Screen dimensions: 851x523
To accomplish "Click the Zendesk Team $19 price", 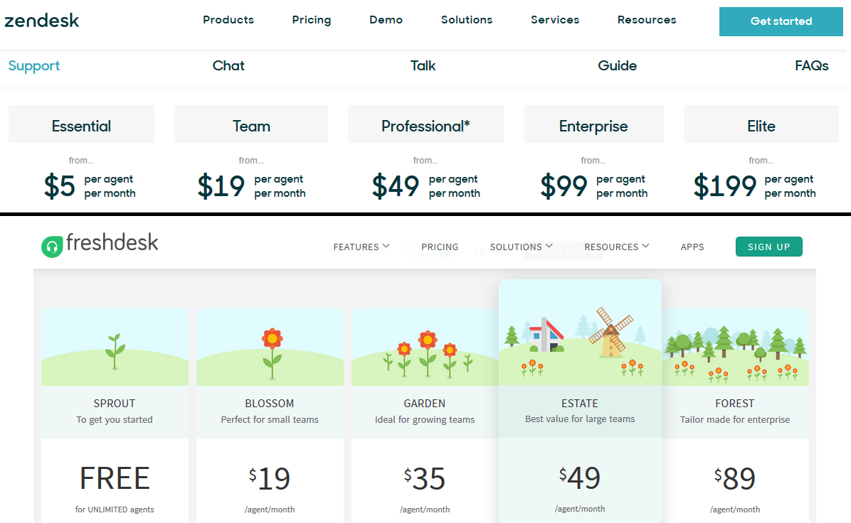I will 221,186.
